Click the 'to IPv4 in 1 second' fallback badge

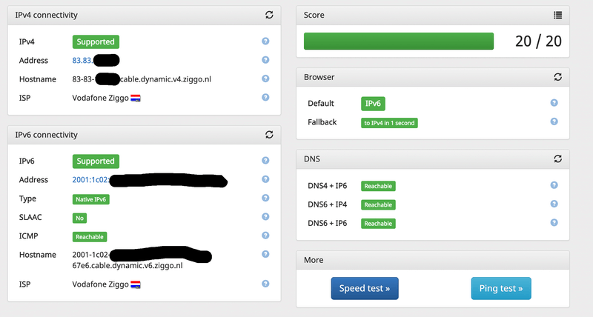(390, 123)
